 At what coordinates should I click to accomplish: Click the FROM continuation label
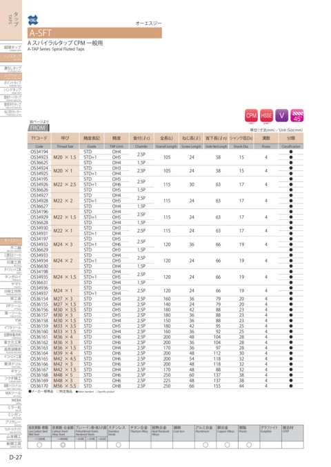pyautogui.click(x=39, y=128)
